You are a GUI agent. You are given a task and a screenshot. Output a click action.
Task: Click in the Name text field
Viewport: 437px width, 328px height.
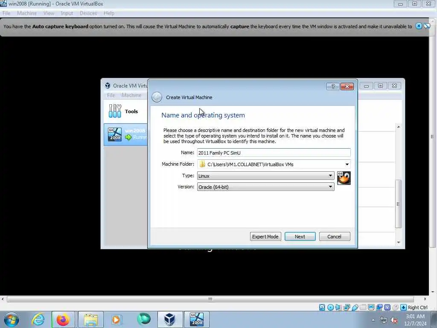click(274, 152)
